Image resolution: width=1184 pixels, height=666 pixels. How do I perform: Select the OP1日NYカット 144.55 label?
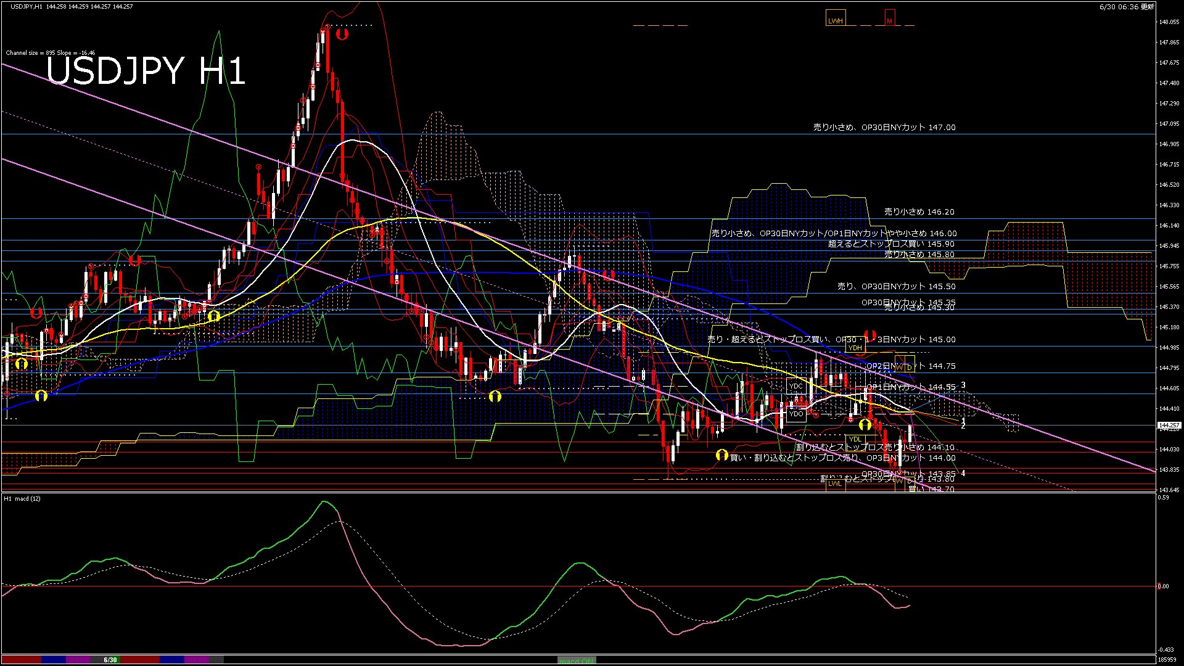pyautogui.click(x=911, y=387)
